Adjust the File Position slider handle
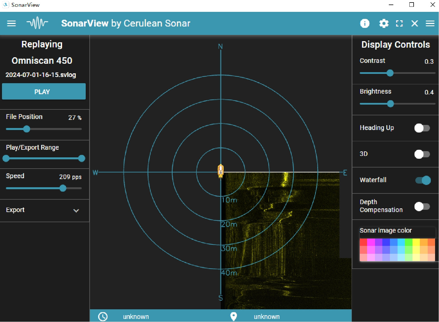Image resolution: width=439 pixels, height=322 pixels. point(27,129)
